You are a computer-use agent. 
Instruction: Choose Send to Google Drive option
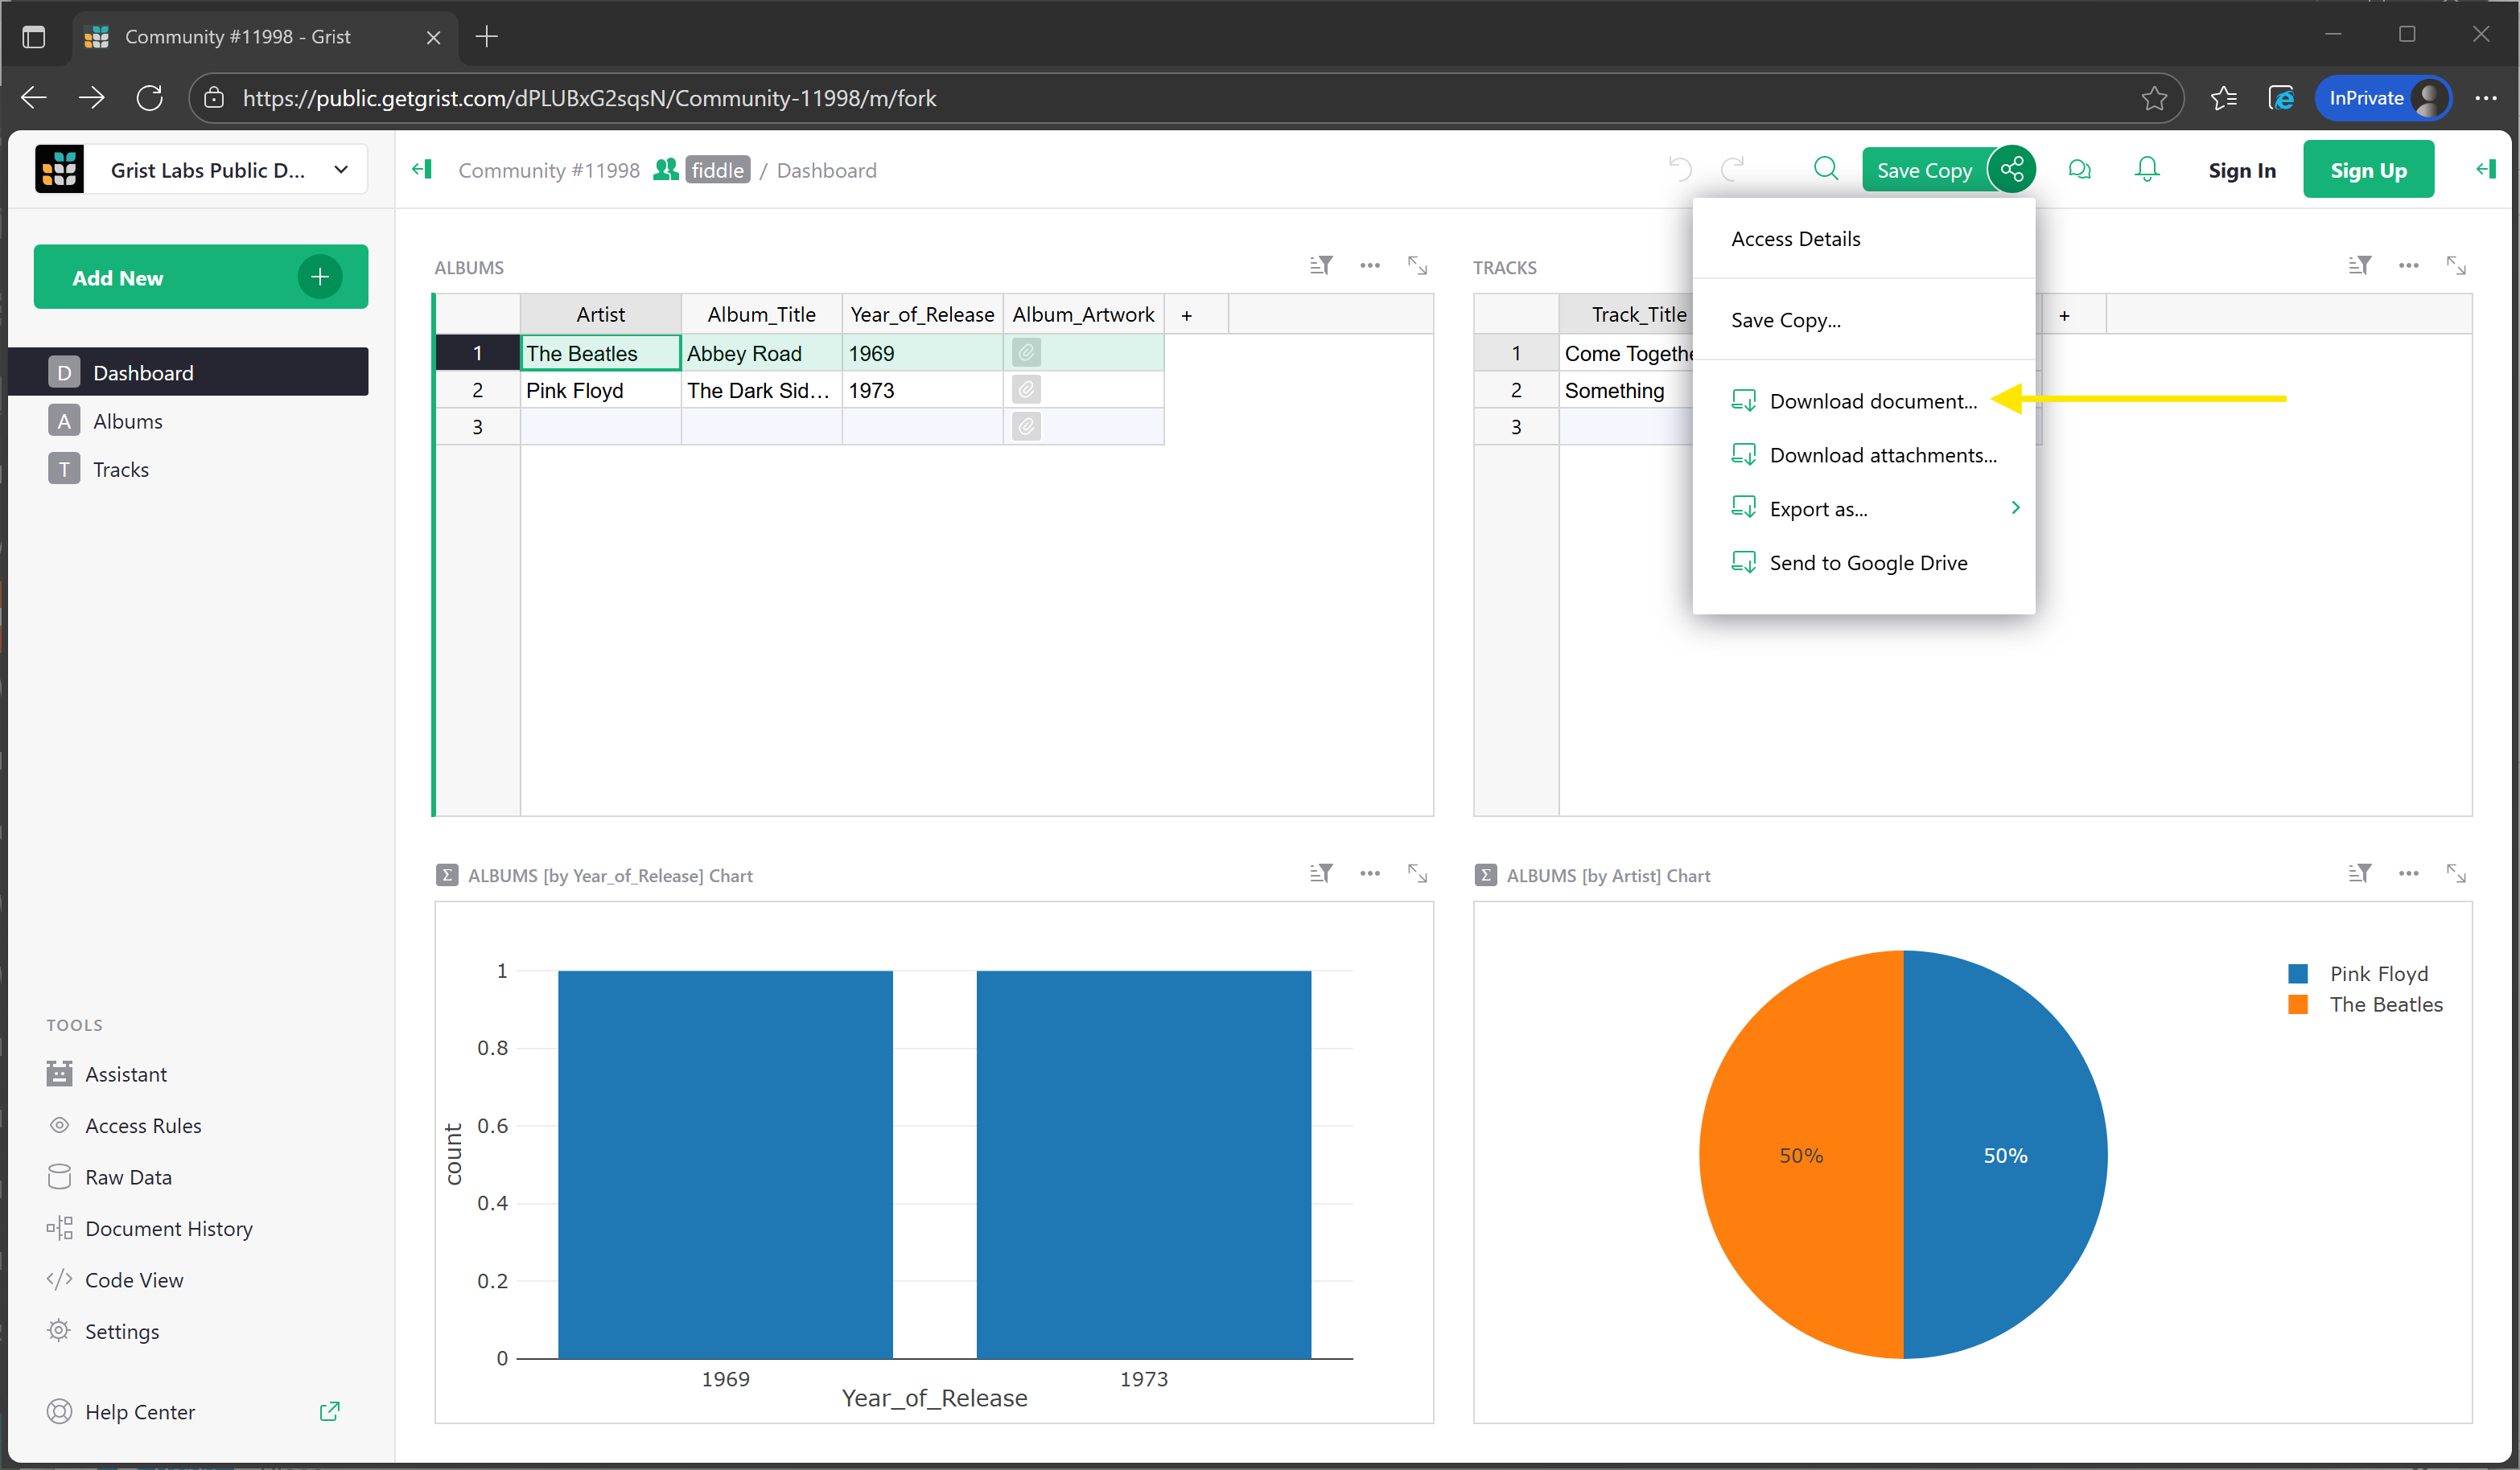coord(1867,563)
